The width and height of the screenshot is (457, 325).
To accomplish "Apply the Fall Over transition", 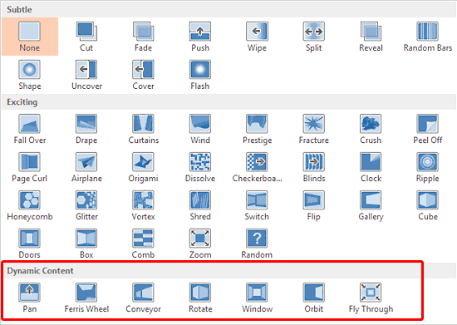I will pyautogui.click(x=30, y=129).
